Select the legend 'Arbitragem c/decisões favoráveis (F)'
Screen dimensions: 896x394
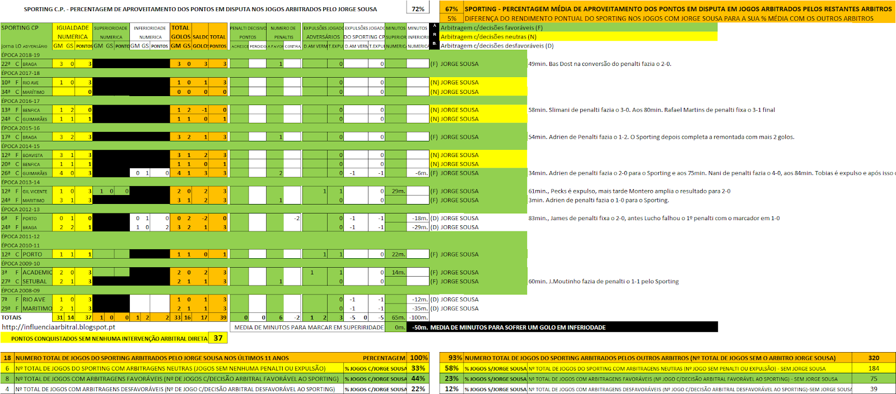(491, 27)
